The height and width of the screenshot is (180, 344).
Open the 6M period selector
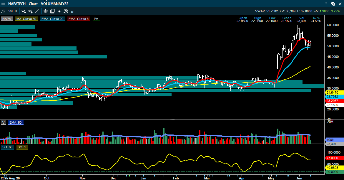10,11
